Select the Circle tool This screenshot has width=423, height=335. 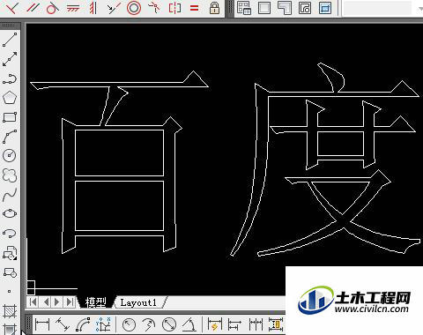click(x=10, y=156)
